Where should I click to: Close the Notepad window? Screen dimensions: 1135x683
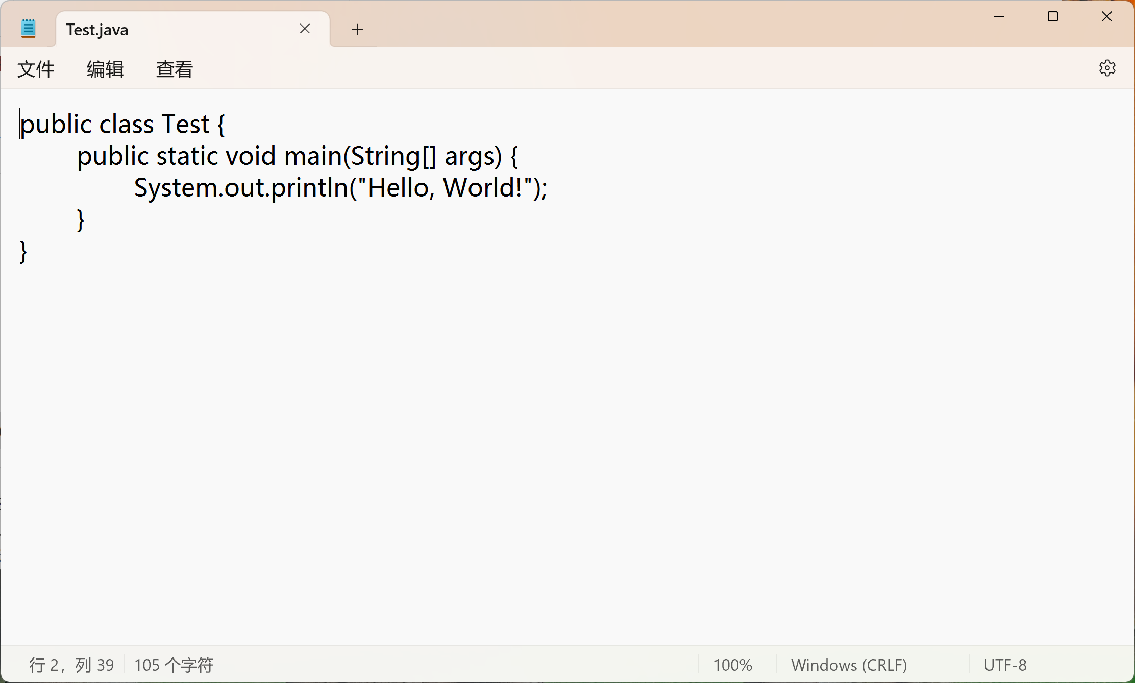[x=1106, y=17]
